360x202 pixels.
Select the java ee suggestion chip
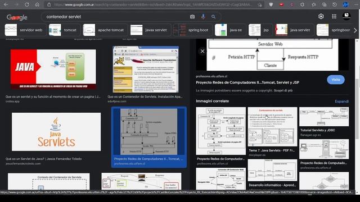pyautogui.click(x=229, y=30)
